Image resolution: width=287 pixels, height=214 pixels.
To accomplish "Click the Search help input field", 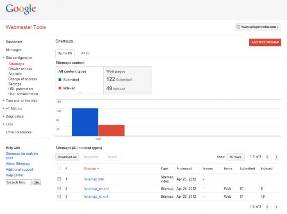I will [18, 182].
